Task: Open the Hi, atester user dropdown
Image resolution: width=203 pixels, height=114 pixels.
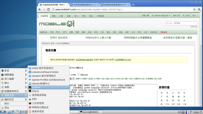Action: (x=161, y=16)
